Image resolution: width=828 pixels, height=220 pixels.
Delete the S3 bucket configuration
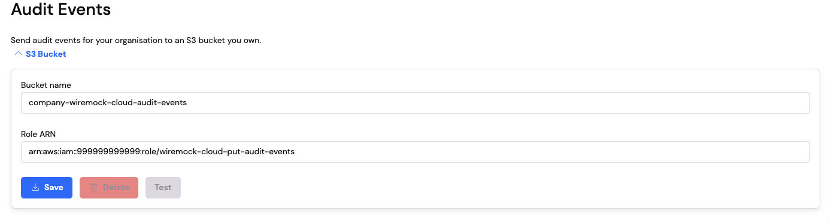click(x=109, y=187)
